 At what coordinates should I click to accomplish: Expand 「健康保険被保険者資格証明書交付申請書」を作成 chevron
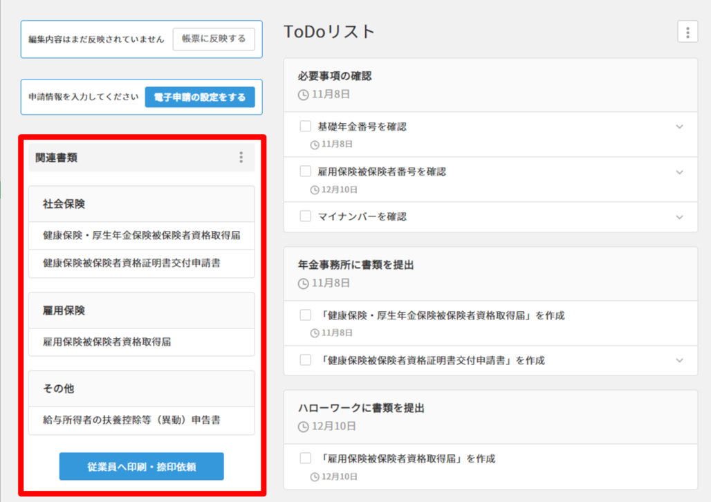point(679,360)
